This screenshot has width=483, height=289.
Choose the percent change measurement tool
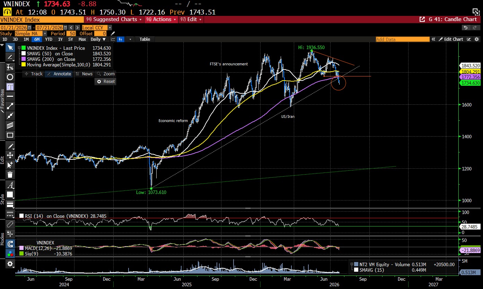(10, 67)
